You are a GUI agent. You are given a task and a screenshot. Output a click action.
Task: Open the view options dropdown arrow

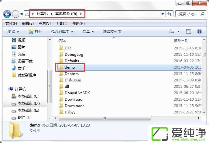(x=179, y=32)
